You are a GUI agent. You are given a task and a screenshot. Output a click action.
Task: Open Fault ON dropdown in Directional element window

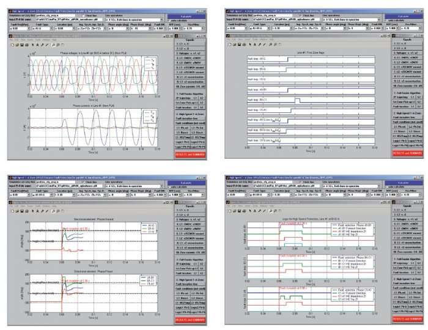pos(160,195)
